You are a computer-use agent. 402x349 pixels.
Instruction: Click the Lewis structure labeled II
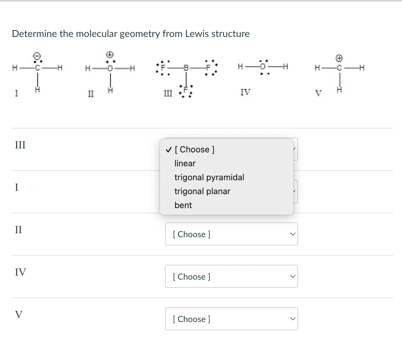point(110,73)
